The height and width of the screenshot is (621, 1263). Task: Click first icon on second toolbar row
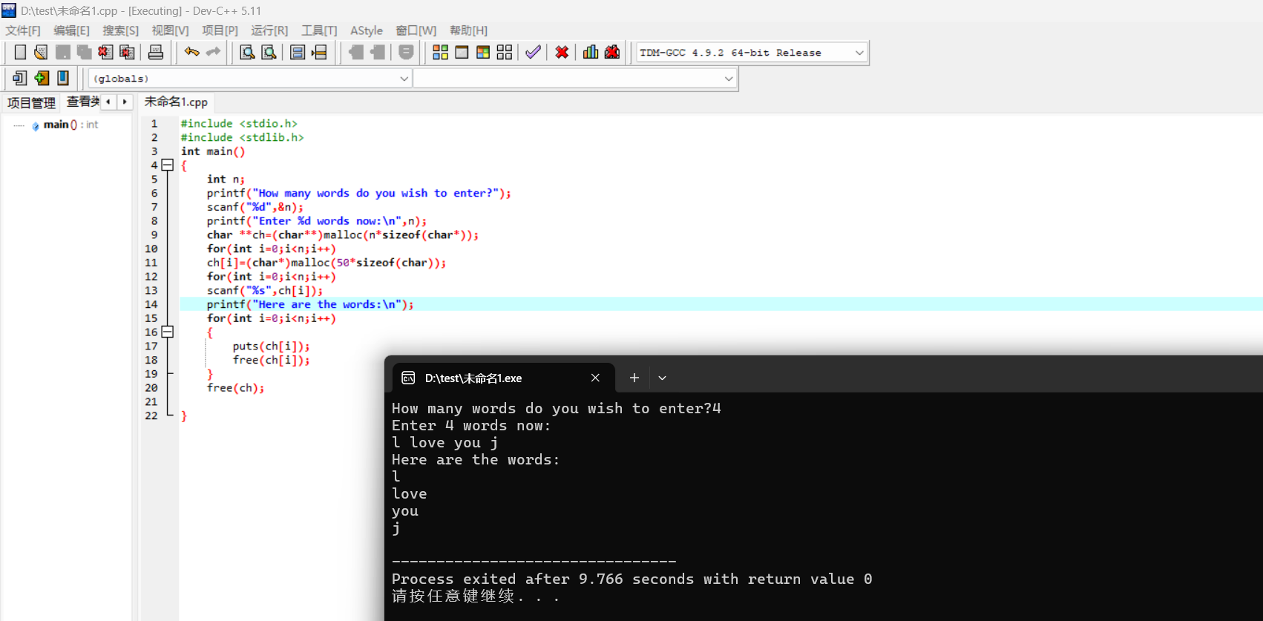coord(20,78)
